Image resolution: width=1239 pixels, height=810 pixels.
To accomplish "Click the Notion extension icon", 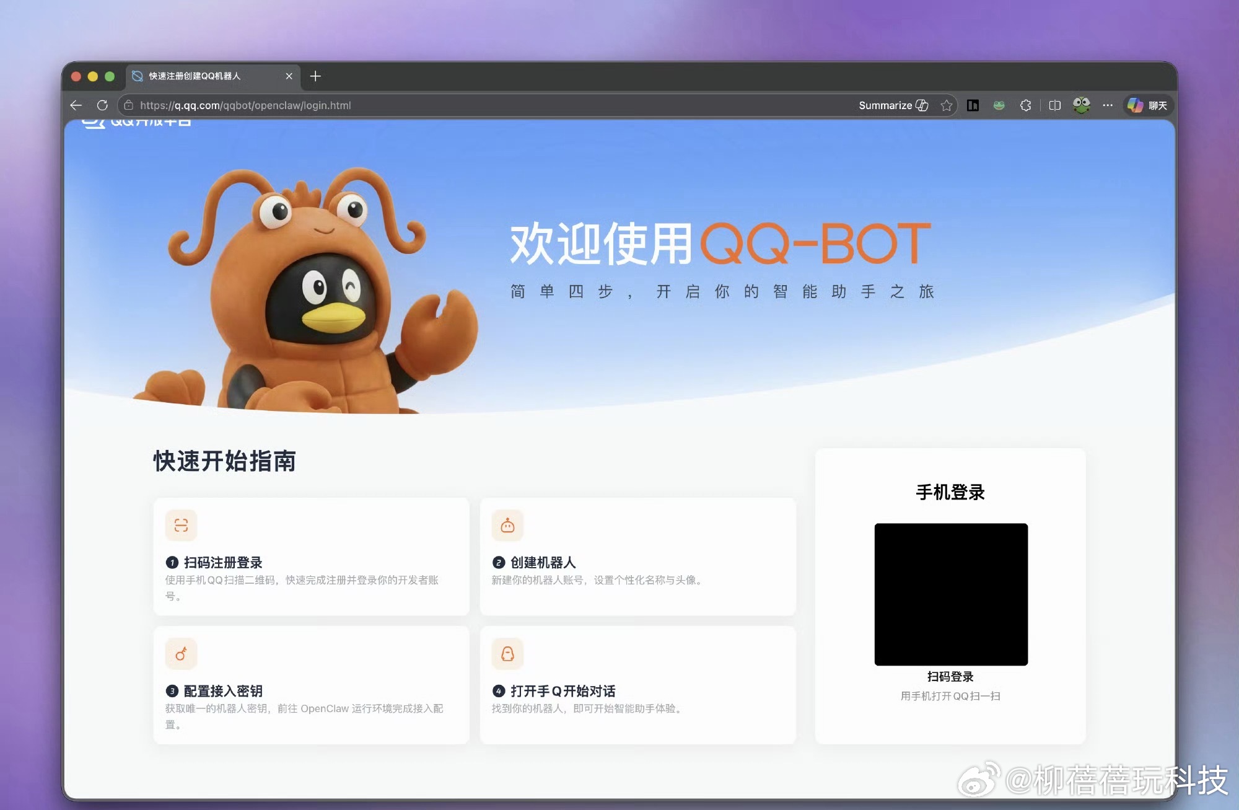I will pyautogui.click(x=973, y=105).
